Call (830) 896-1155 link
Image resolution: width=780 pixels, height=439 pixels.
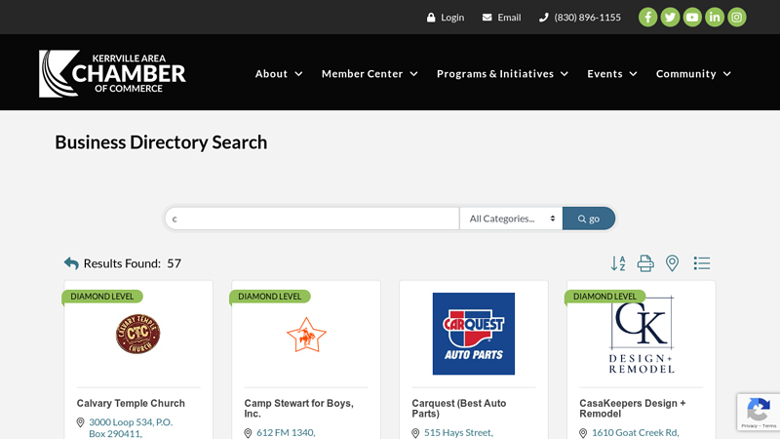588,18
